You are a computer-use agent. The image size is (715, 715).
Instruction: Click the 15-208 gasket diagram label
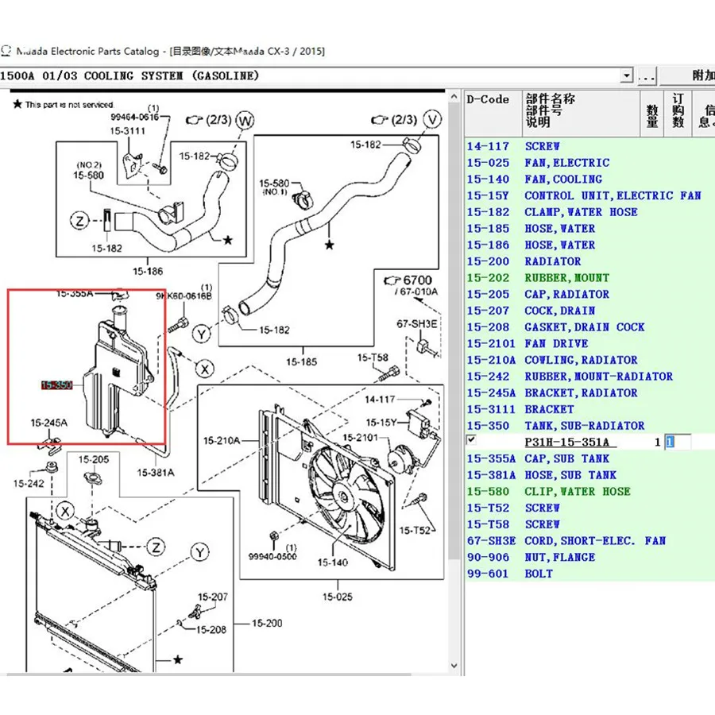pos(211,629)
